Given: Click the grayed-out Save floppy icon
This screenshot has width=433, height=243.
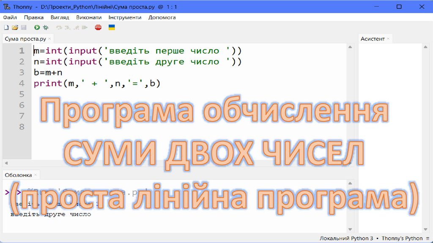Looking at the screenshot, I should [x=24, y=28].
